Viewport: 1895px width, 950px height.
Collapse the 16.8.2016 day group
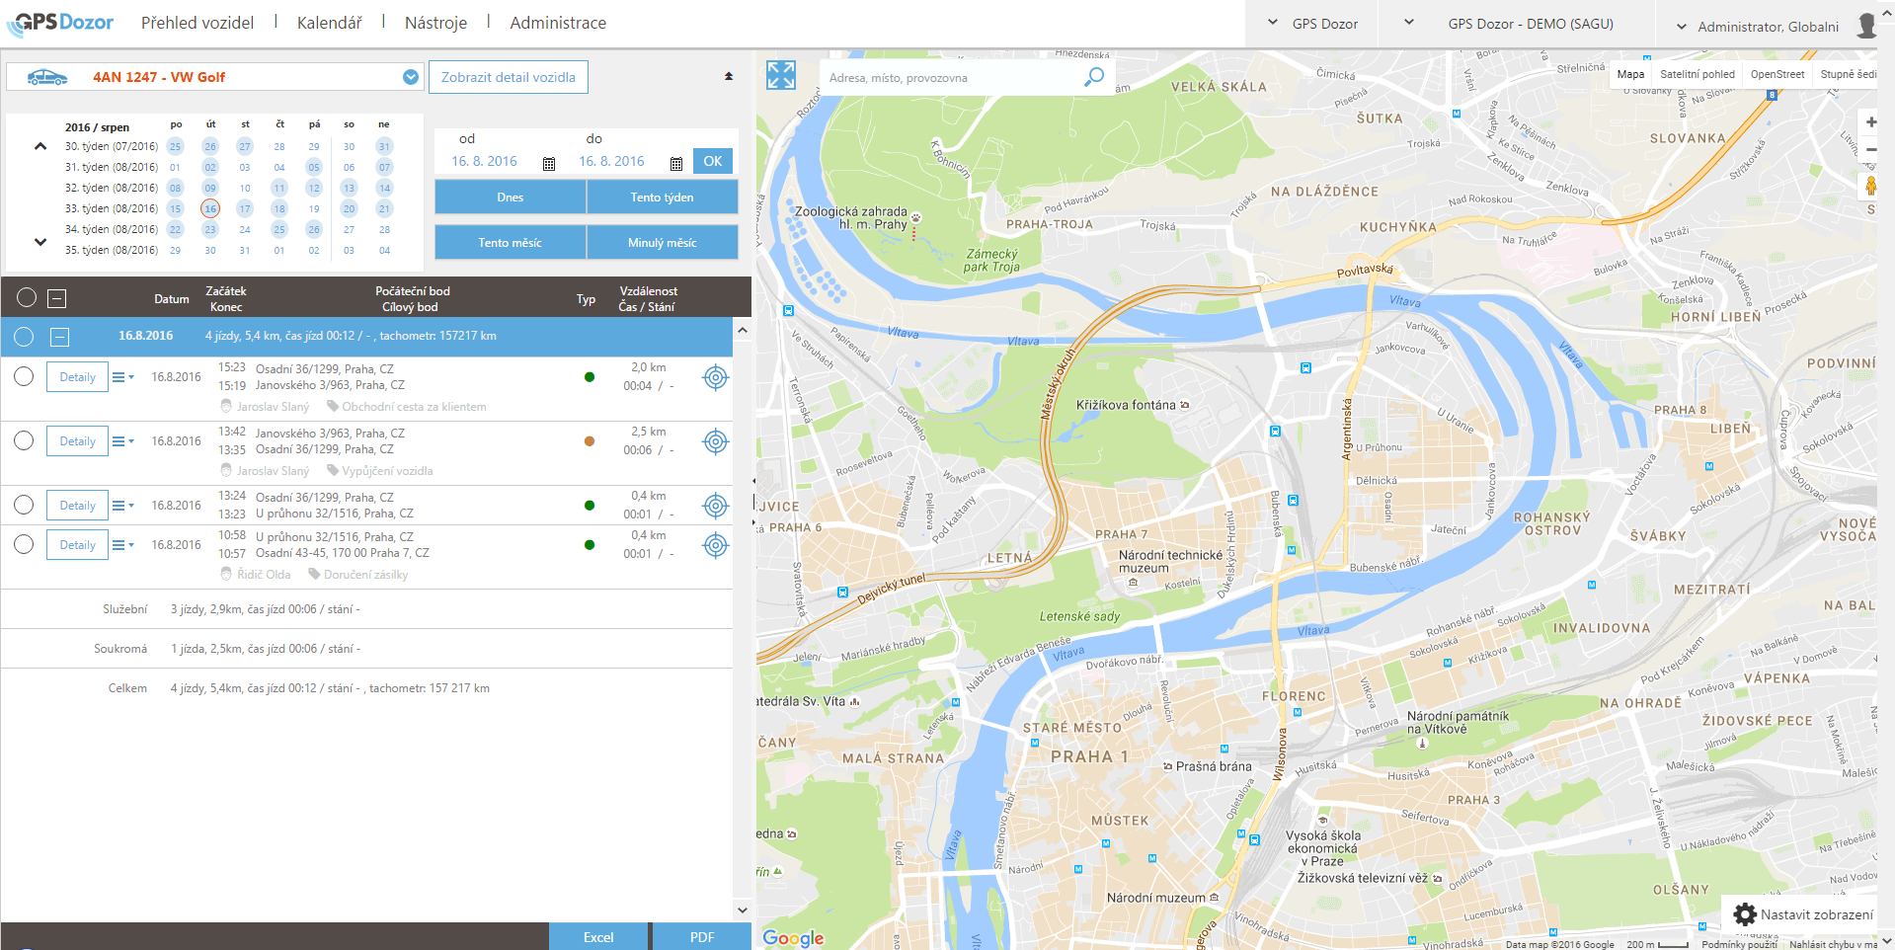(60, 338)
